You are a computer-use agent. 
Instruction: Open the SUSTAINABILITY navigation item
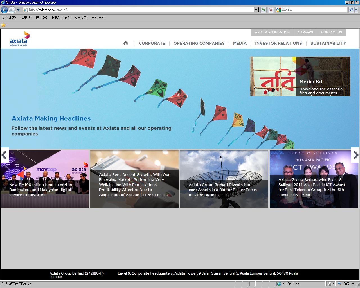[x=328, y=43]
